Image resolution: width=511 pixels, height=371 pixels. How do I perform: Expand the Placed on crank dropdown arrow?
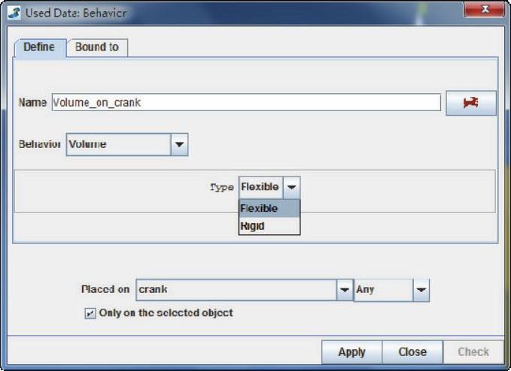point(344,289)
